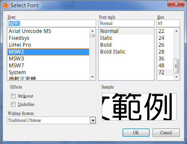Click the sample preview text area

coord(139,107)
